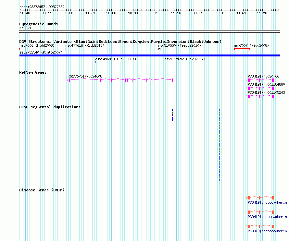Click the 98.7M ruler tick label

[x=90, y=13]
